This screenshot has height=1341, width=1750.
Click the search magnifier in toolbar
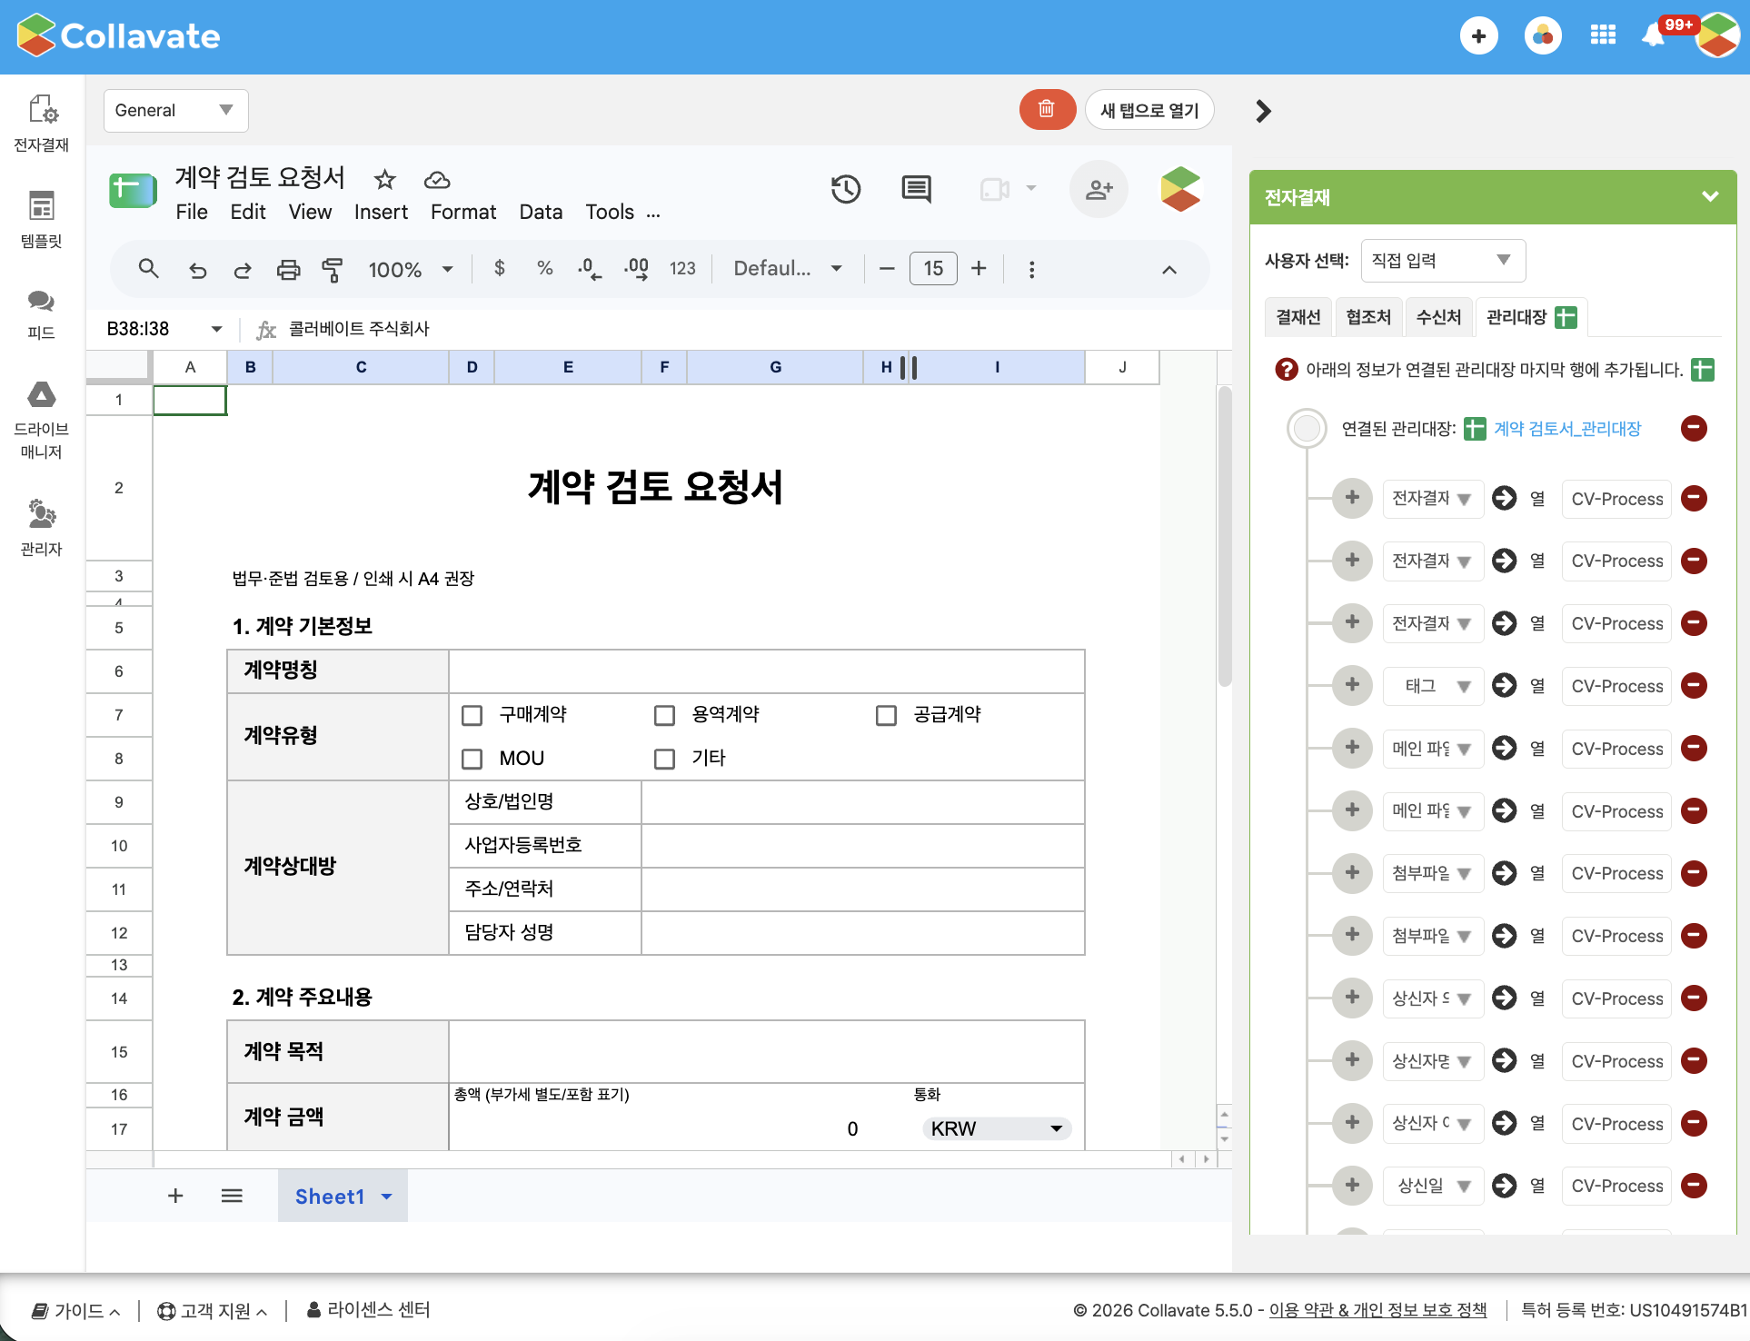[148, 269]
